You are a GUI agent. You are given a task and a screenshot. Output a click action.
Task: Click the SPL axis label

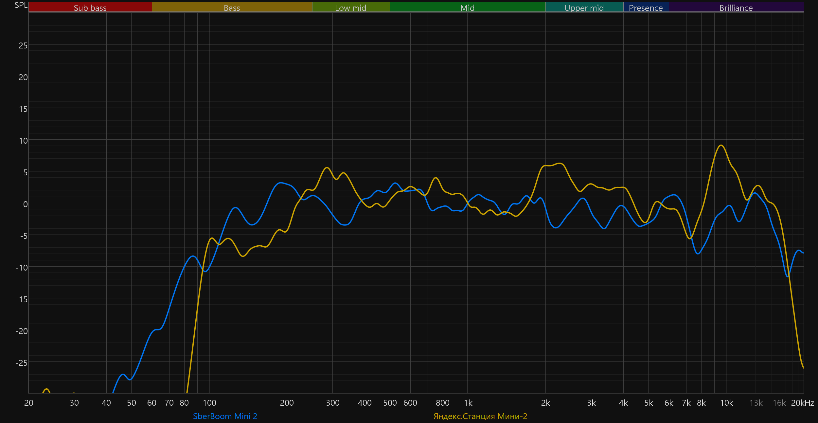[21, 5]
